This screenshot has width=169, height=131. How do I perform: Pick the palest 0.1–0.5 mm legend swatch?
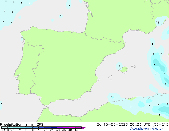(5, 128)
